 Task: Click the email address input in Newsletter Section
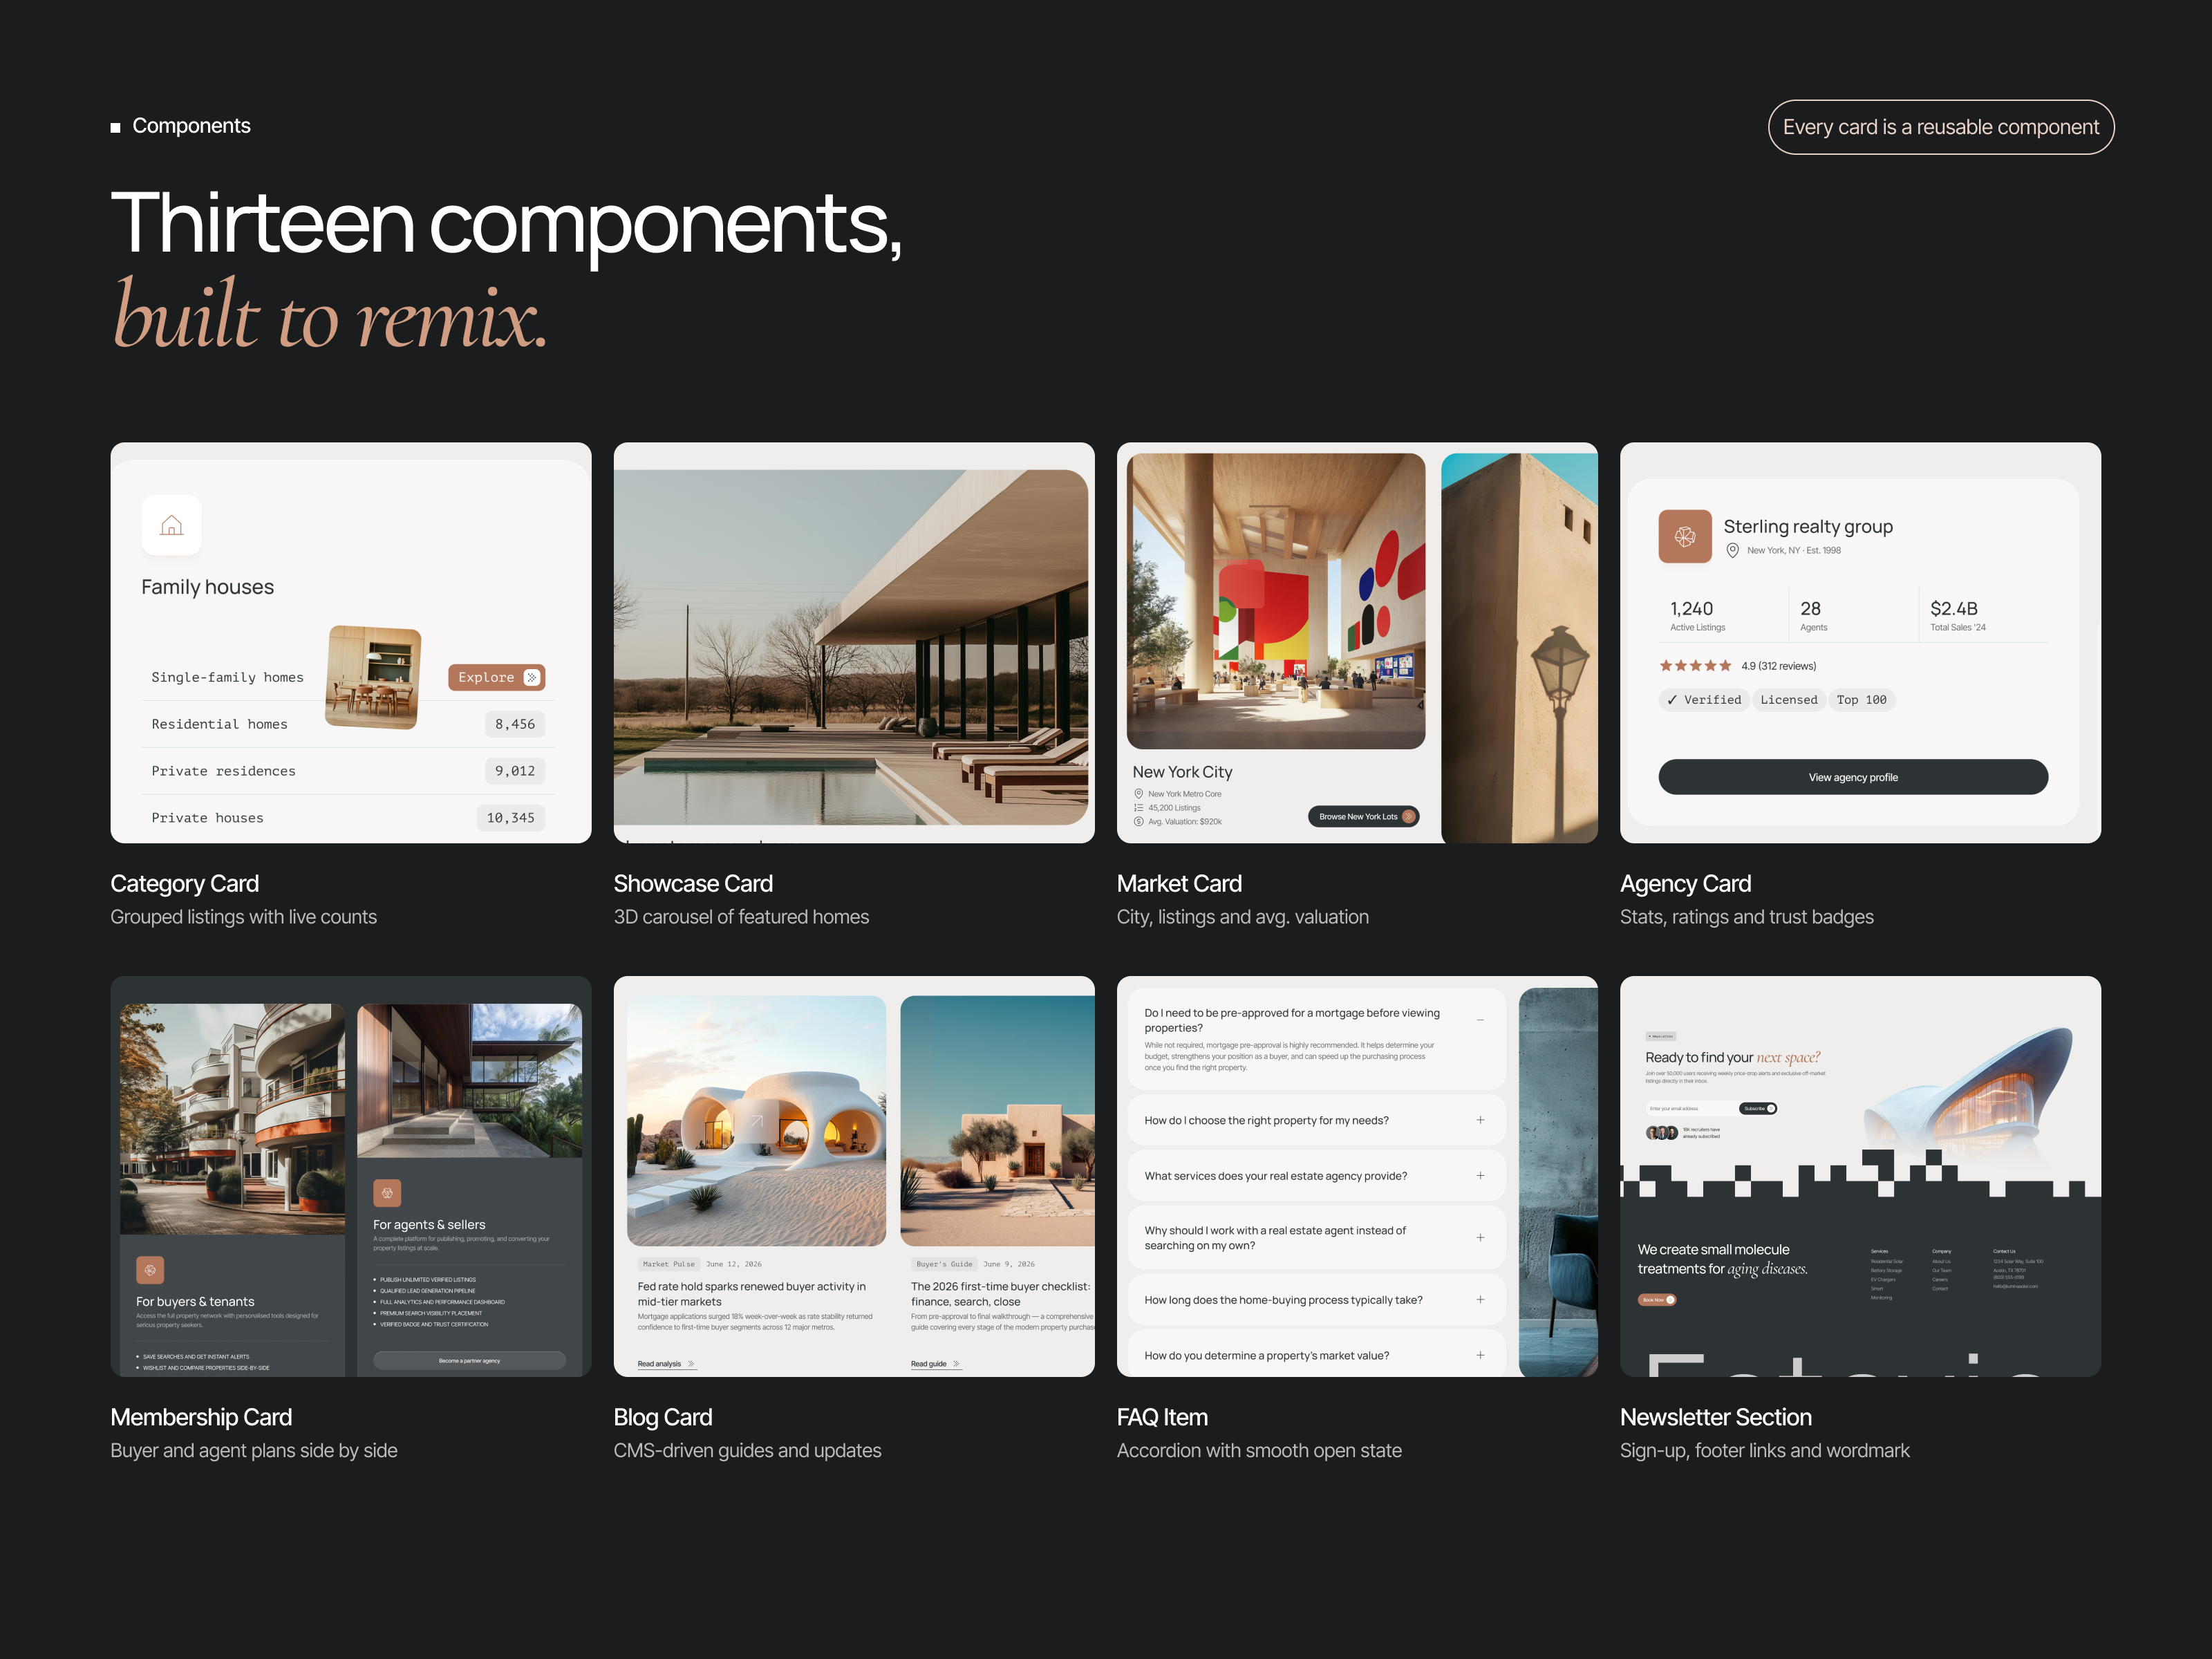pyautogui.click(x=1692, y=1108)
